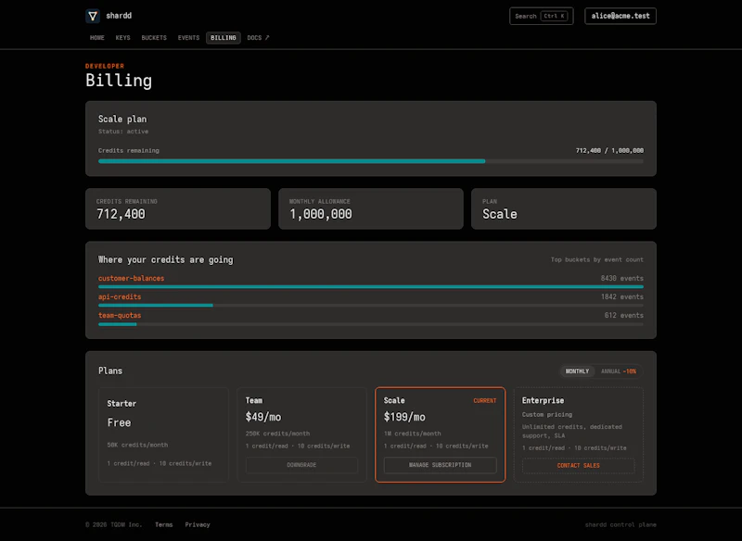Go to the Home tab
Screen dimensions: 742x541
(x=97, y=38)
